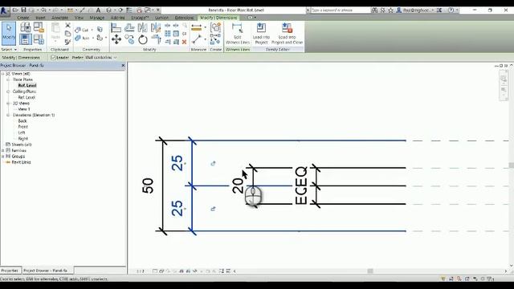Screen dimensions: 514x289
Task: Open the Create ribbon tab
Action: [23, 18]
